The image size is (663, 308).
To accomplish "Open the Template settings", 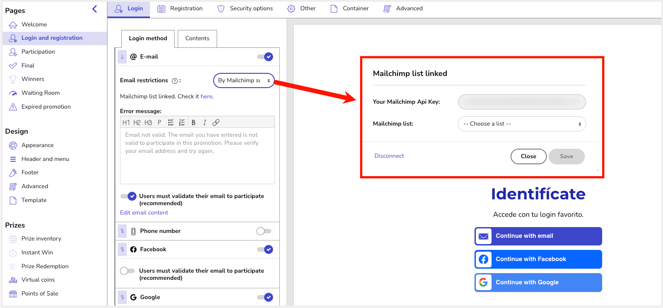I will click(x=34, y=200).
